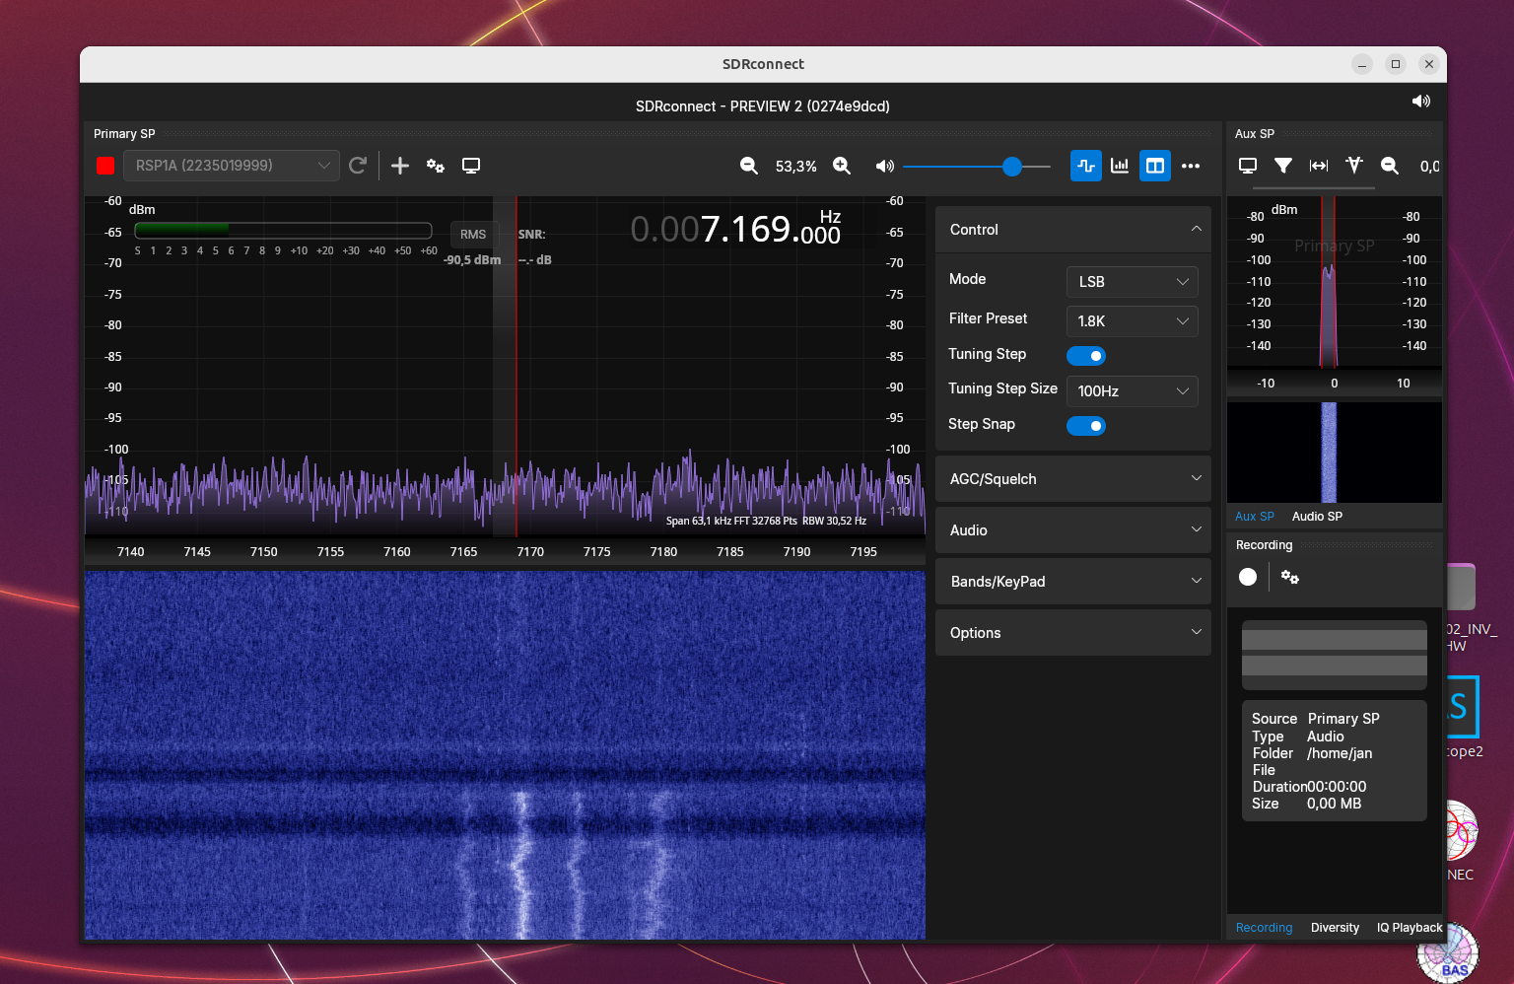Select the IQ Playback tab
Screen dimensions: 1514x984
pyautogui.click(x=1410, y=928)
